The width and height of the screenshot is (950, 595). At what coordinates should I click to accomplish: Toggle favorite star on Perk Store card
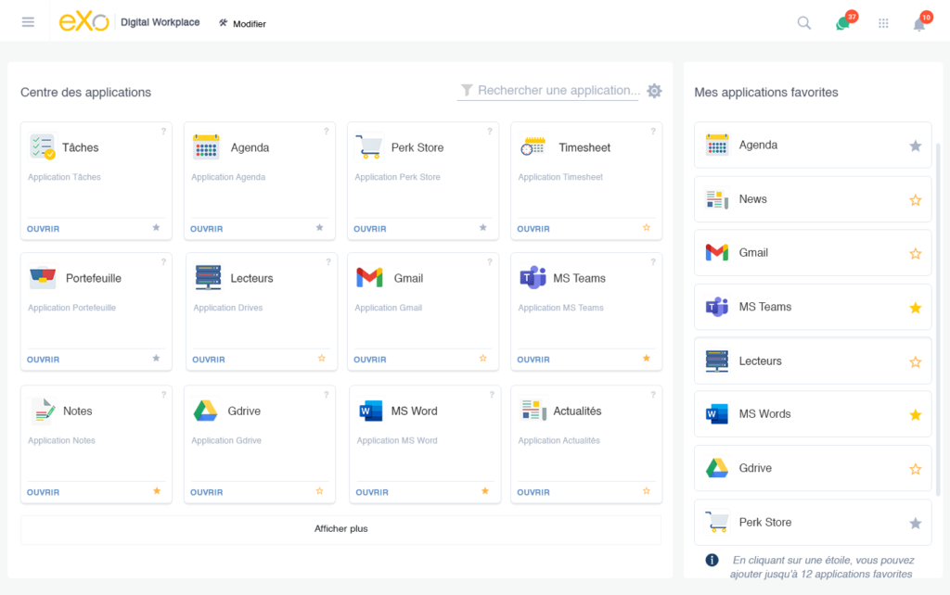pyautogui.click(x=482, y=228)
